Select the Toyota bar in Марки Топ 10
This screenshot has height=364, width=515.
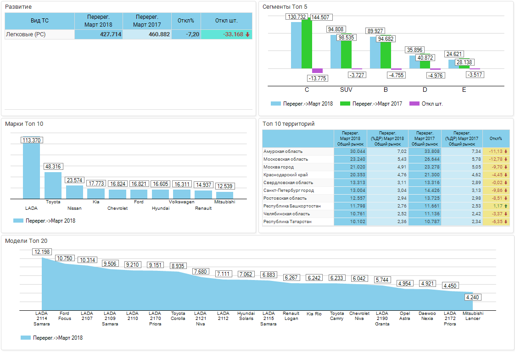click(53, 185)
